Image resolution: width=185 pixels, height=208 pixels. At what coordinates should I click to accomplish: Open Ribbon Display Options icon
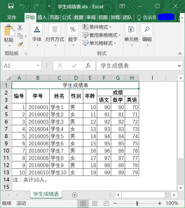(x=122, y=6)
